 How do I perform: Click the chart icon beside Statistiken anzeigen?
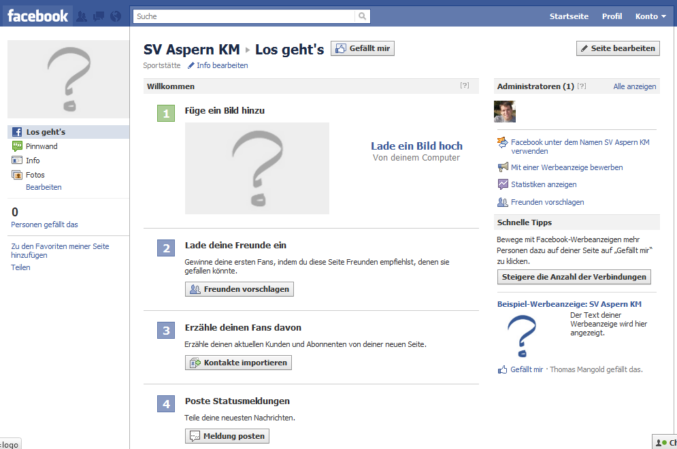(503, 184)
